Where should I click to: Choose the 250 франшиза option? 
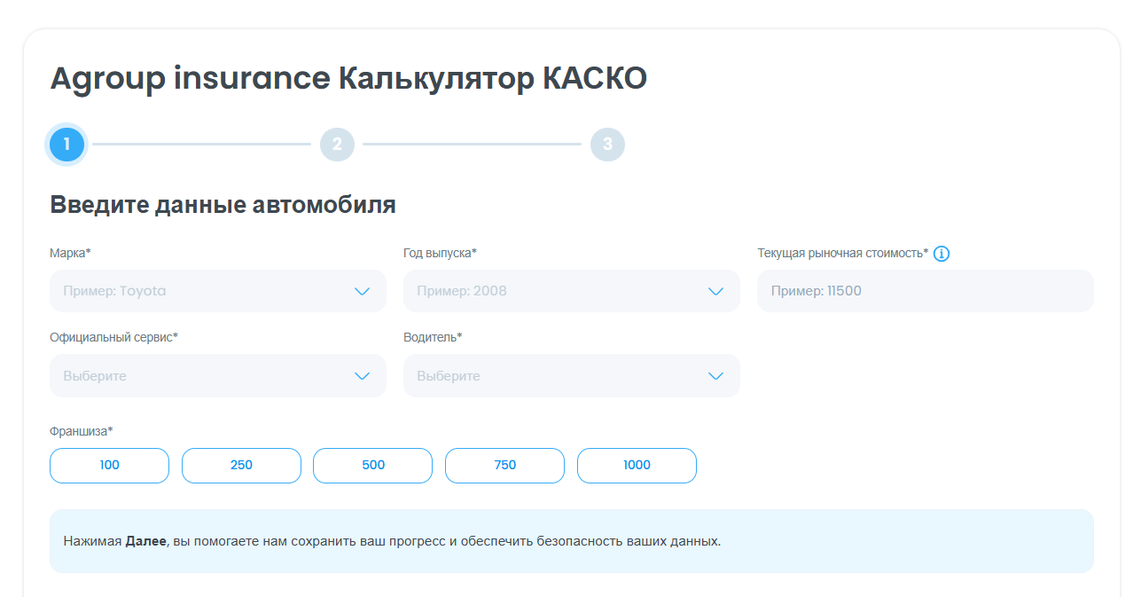click(241, 466)
